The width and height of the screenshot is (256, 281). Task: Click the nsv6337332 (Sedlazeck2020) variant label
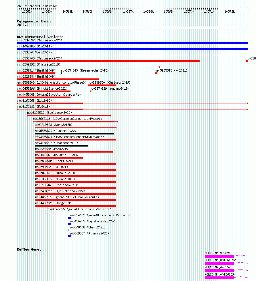(x=40, y=40)
